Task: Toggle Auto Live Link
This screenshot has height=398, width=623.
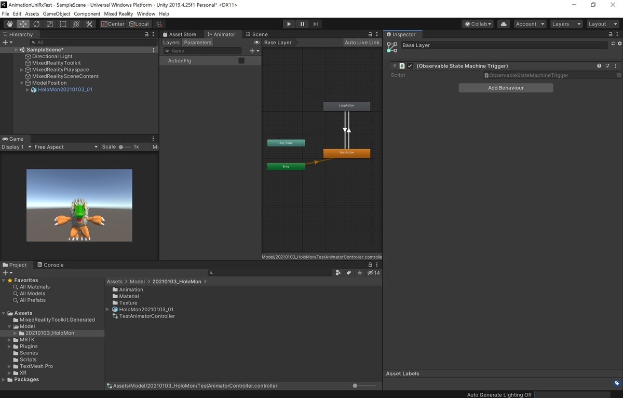Action: click(x=362, y=43)
